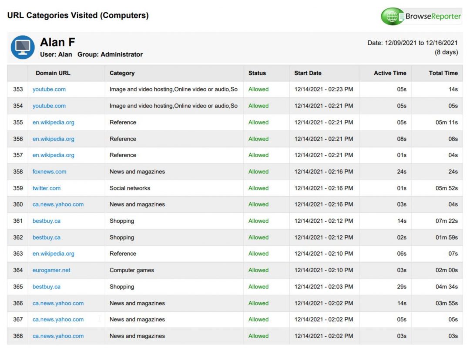Click the URL Categories Visited report title
This screenshot has height=351, width=470.
(x=77, y=15)
